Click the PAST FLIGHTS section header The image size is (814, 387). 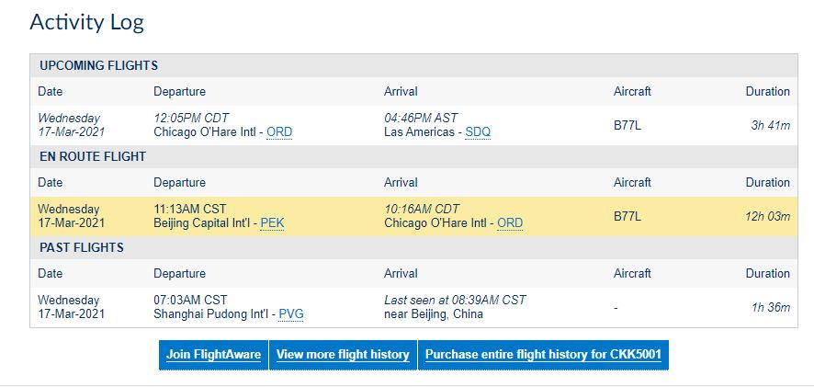click(82, 248)
